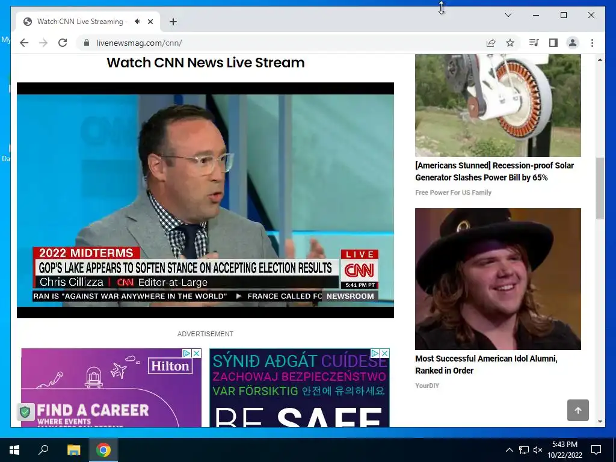Open notification center icon

coord(596,450)
